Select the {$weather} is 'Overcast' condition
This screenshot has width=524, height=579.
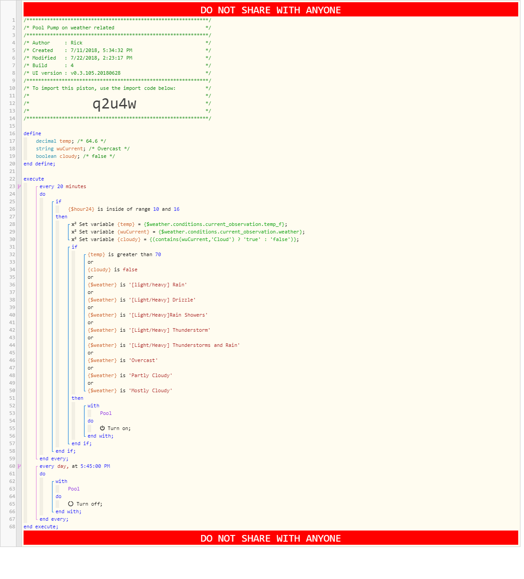point(123,360)
